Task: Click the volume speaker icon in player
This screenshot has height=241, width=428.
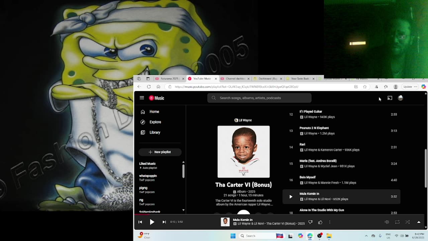Action: tap(387, 222)
